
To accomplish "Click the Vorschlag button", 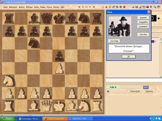I will [114, 41].
